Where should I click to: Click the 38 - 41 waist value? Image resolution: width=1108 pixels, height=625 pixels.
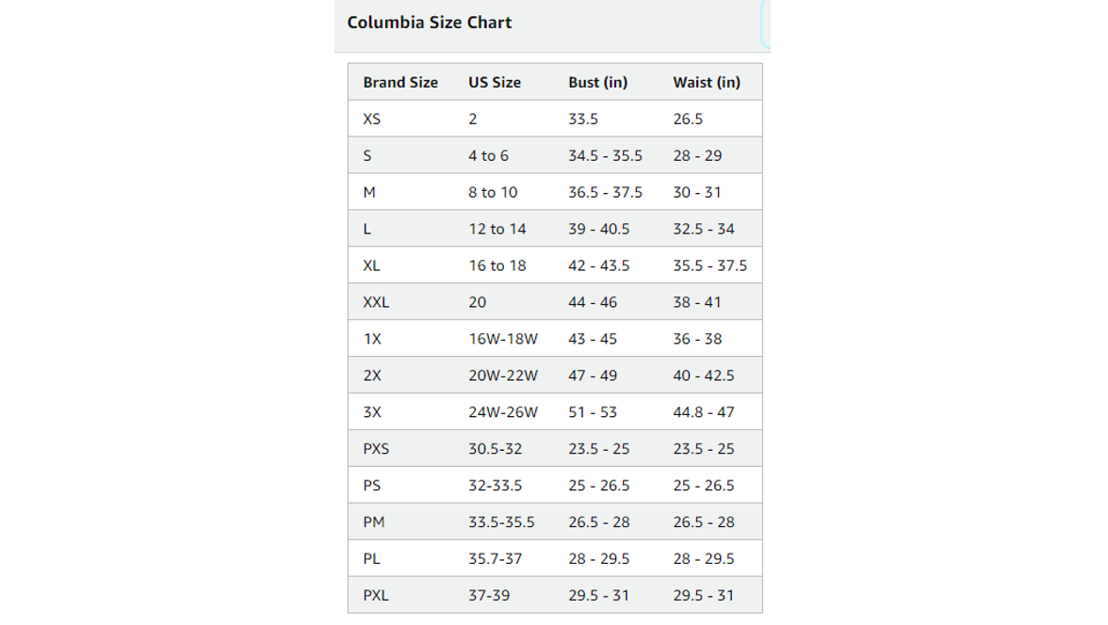(x=697, y=303)
